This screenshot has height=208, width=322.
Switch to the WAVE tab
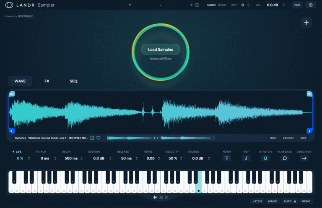click(20, 81)
